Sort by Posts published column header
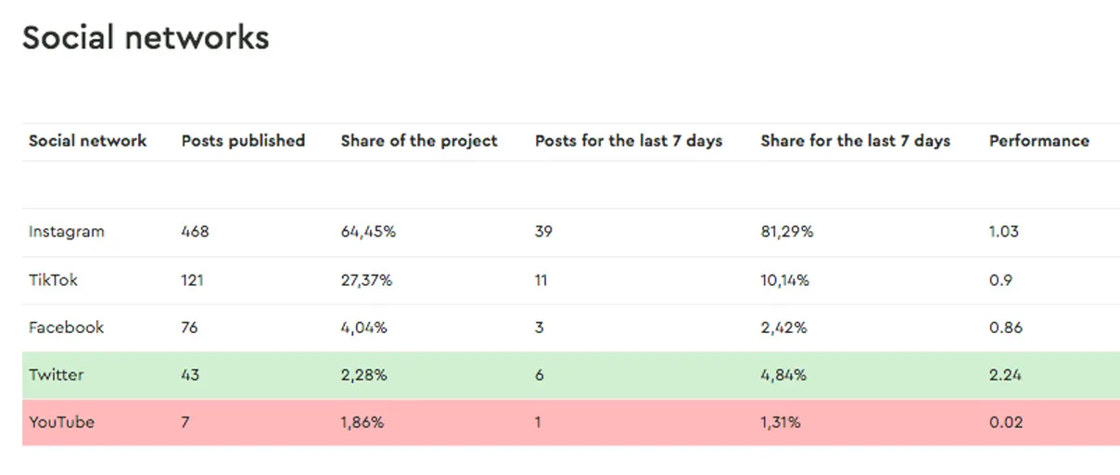 click(243, 141)
